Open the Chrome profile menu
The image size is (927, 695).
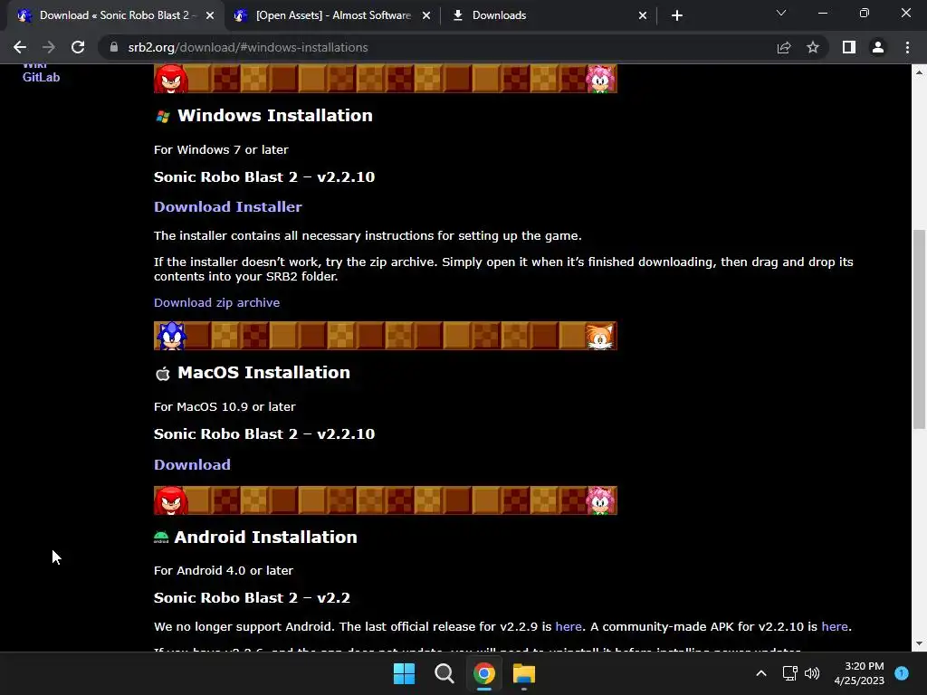(x=878, y=47)
